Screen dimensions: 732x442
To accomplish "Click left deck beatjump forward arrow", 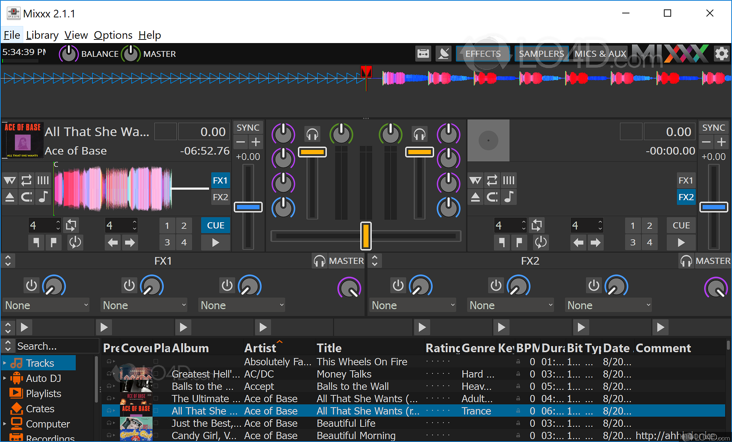I will coord(130,242).
